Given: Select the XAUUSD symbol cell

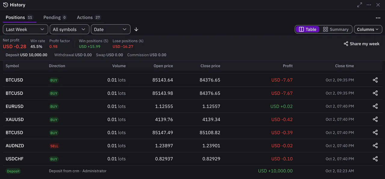Looking at the screenshot, I should pyautogui.click(x=15, y=120).
